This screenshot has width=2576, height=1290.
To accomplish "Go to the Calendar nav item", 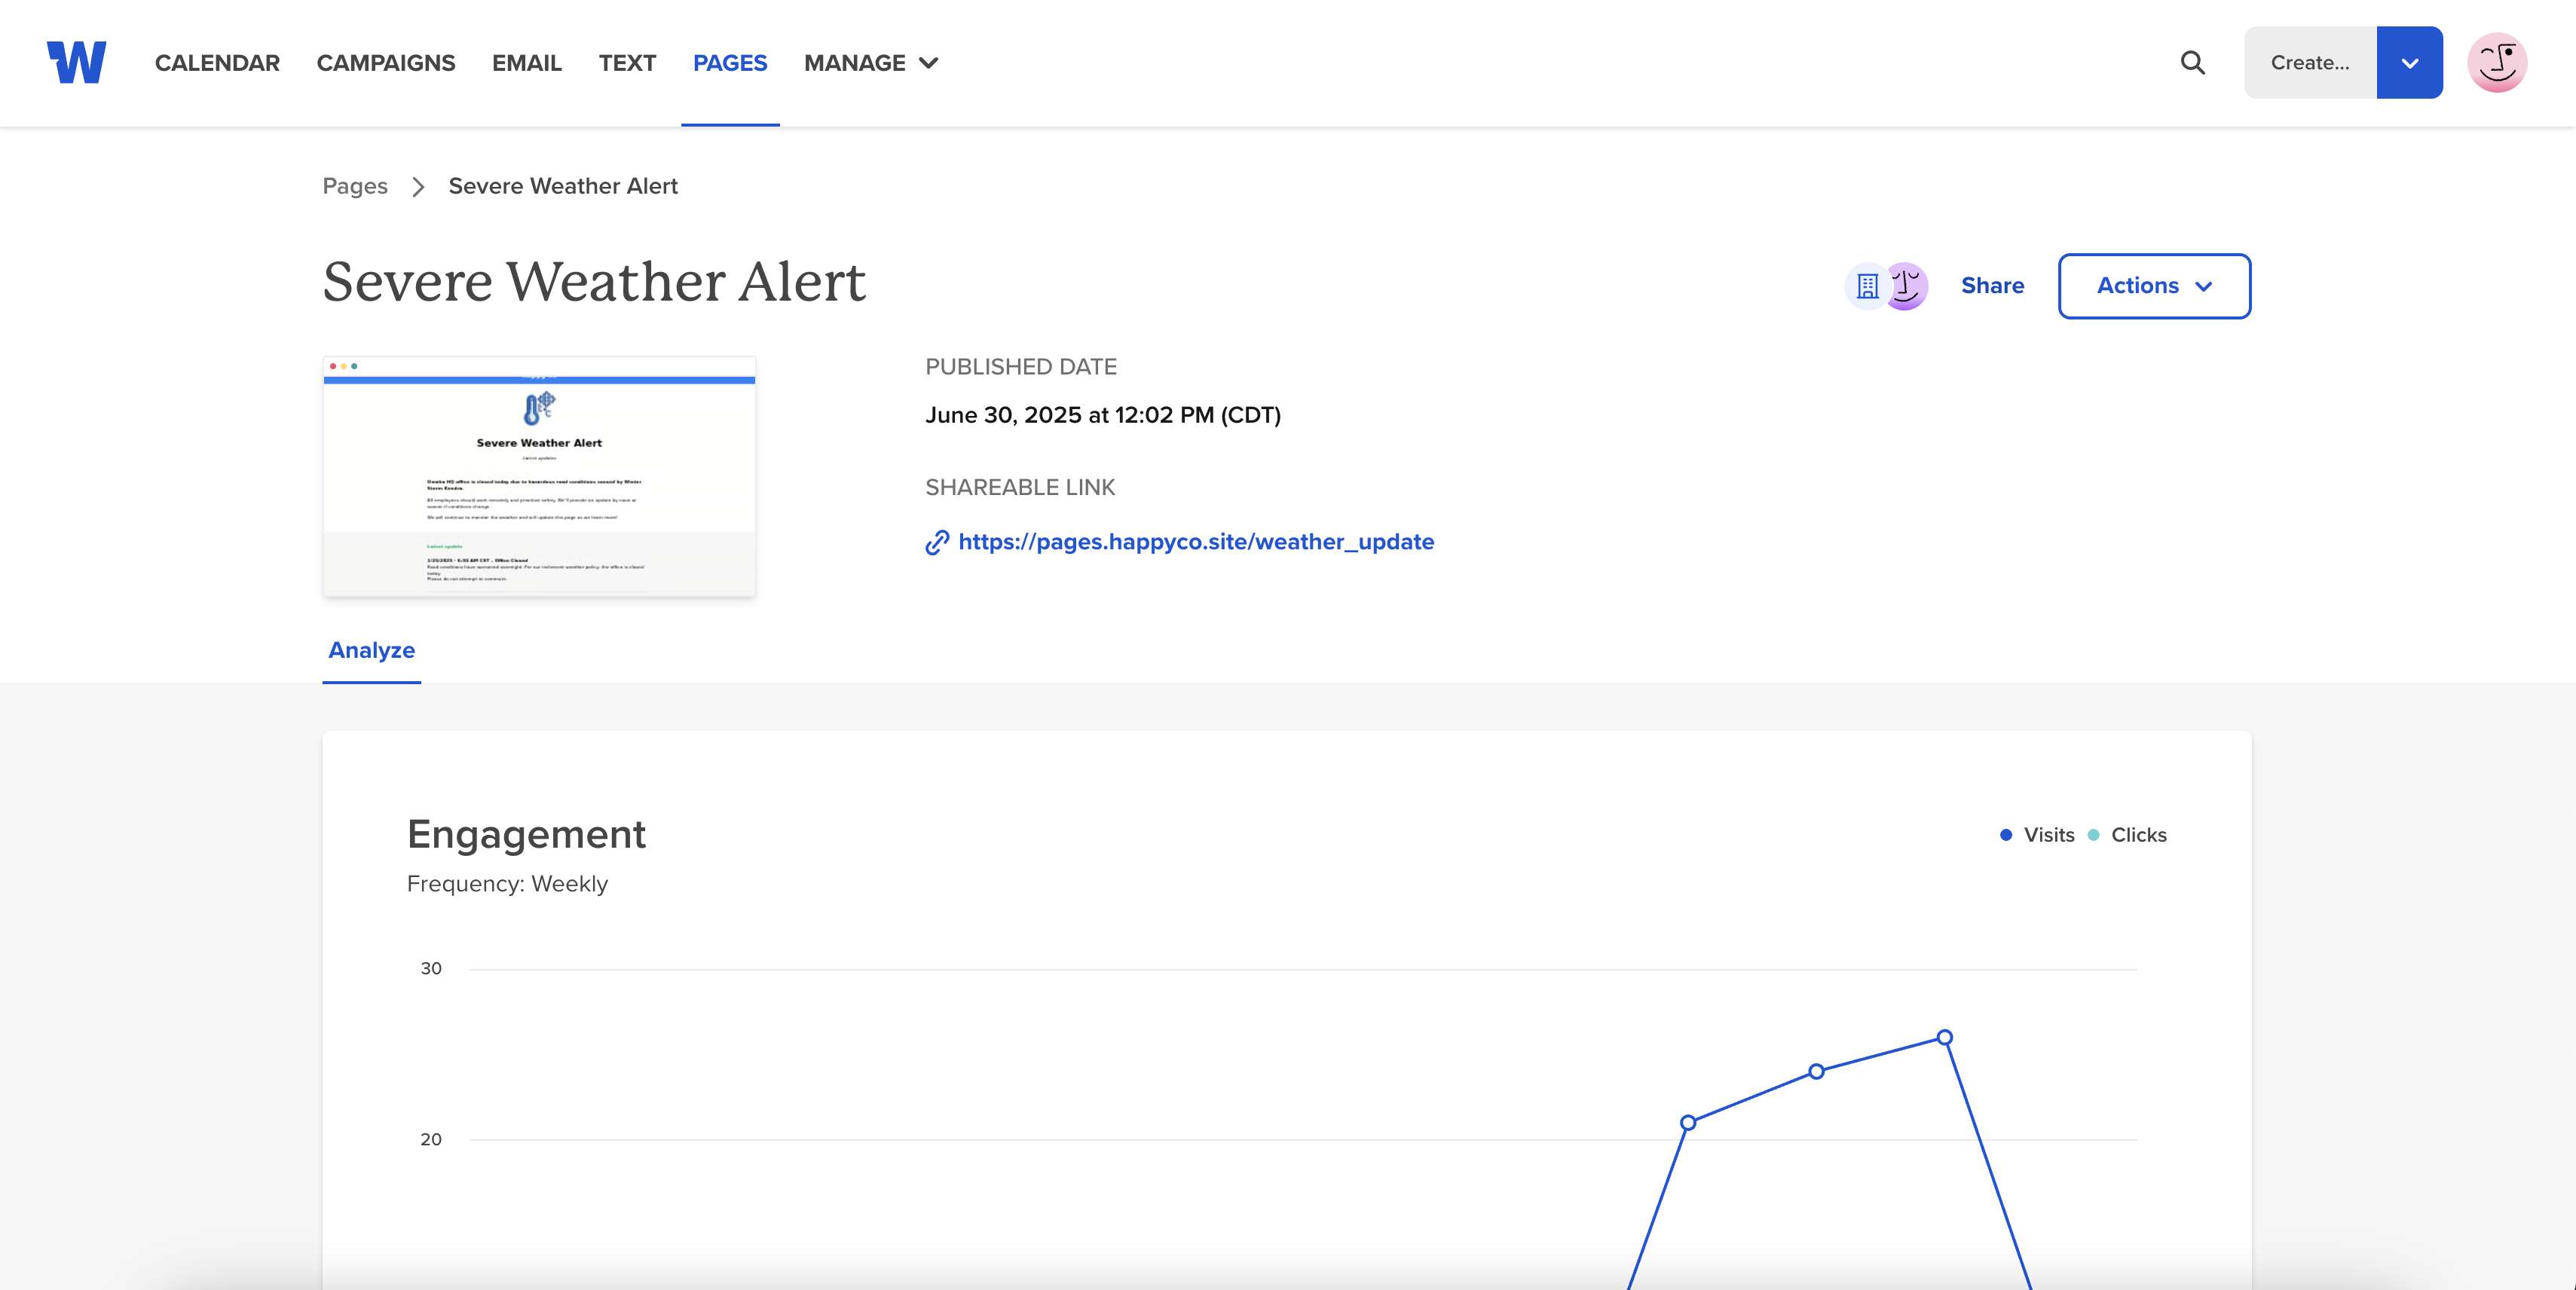I will 217,63.
